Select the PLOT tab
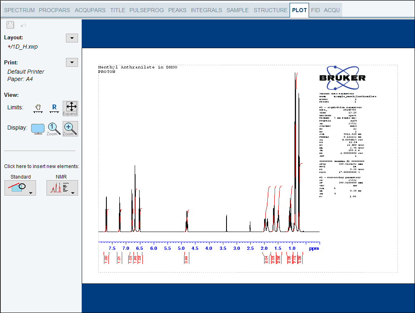The height and width of the screenshot is (313, 415). [299, 10]
